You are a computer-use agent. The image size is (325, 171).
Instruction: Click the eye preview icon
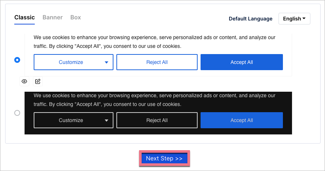[x=25, y=81]
